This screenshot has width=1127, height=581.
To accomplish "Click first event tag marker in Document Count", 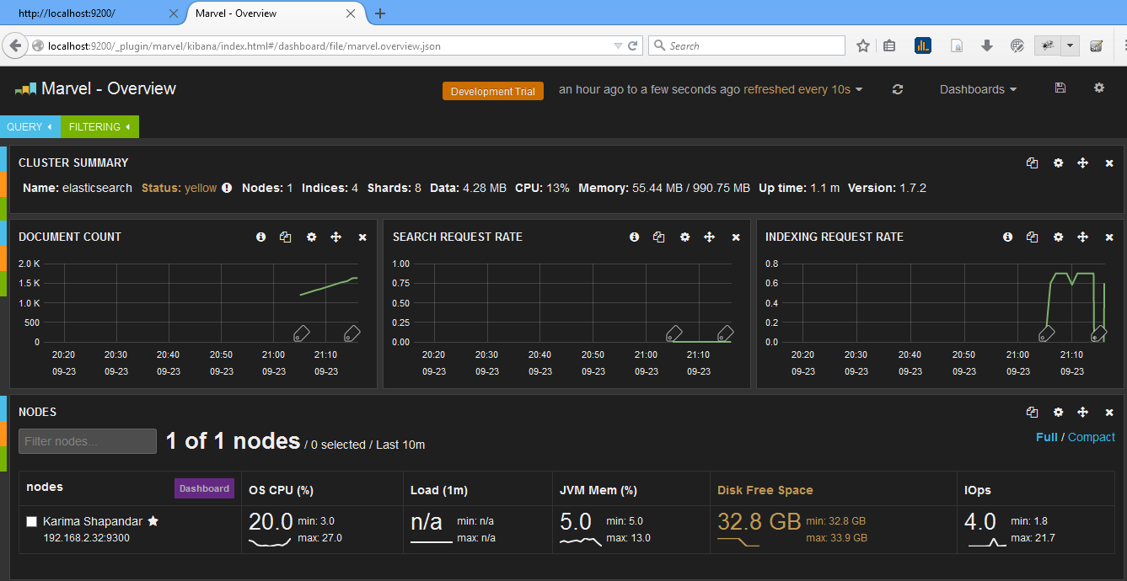I will 302,333.
